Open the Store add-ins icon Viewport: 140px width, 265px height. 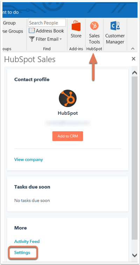click(76, 29)
